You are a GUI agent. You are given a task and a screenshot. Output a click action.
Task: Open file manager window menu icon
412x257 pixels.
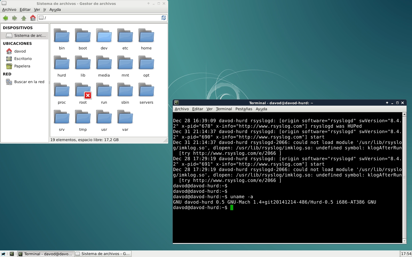point(4,3)
